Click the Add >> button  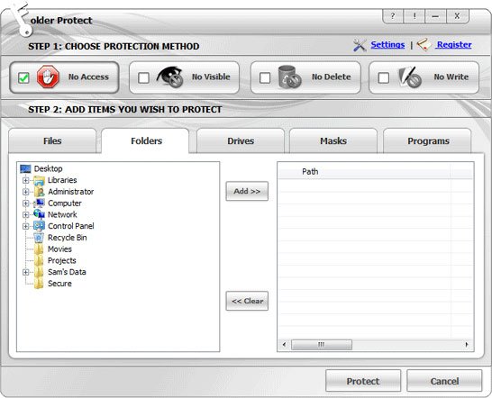(247, 191)
